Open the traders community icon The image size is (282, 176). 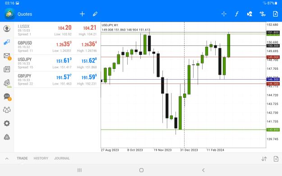tap(7, 110)
